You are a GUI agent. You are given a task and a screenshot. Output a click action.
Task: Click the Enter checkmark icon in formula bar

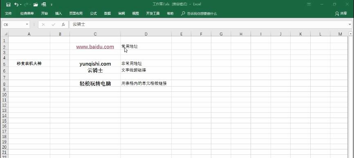pyautogui.click(x=53, y=24)
